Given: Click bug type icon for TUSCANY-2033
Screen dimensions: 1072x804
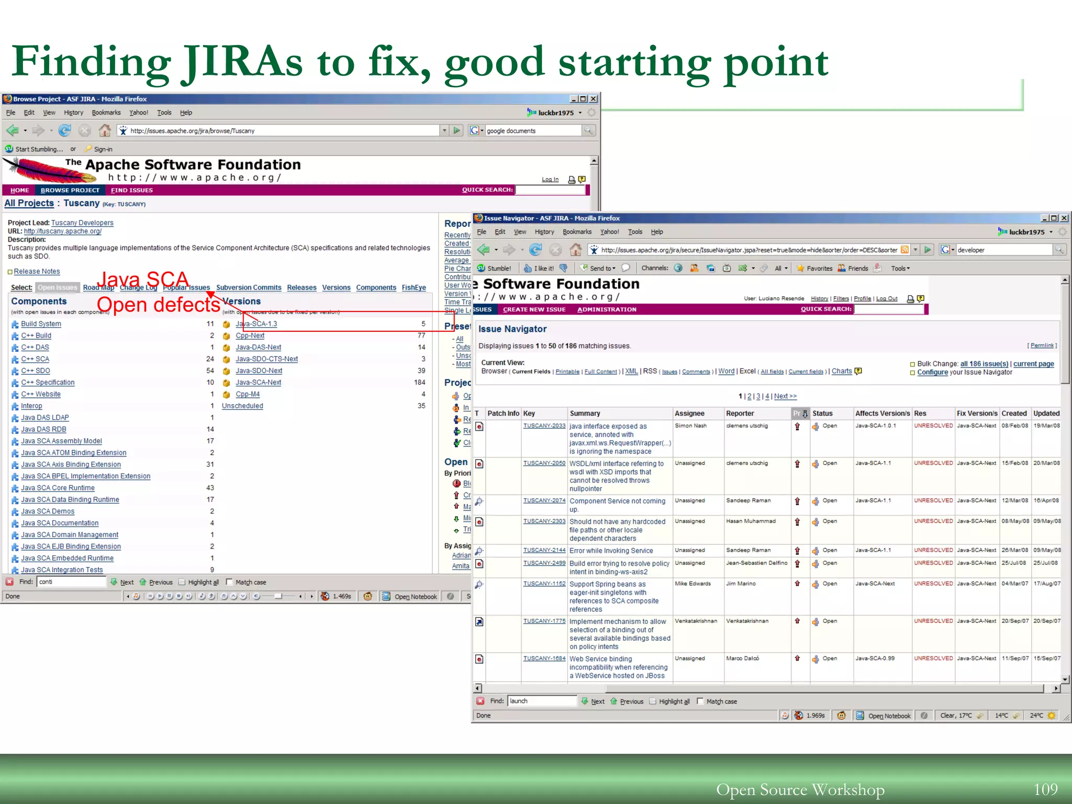Looking at the screenshot, I should (479, 427).
